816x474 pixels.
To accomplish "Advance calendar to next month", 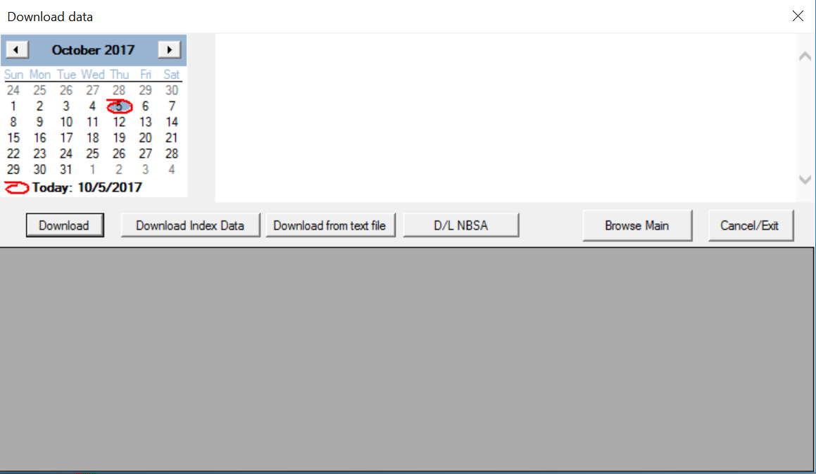I will [x=169, y=50].
